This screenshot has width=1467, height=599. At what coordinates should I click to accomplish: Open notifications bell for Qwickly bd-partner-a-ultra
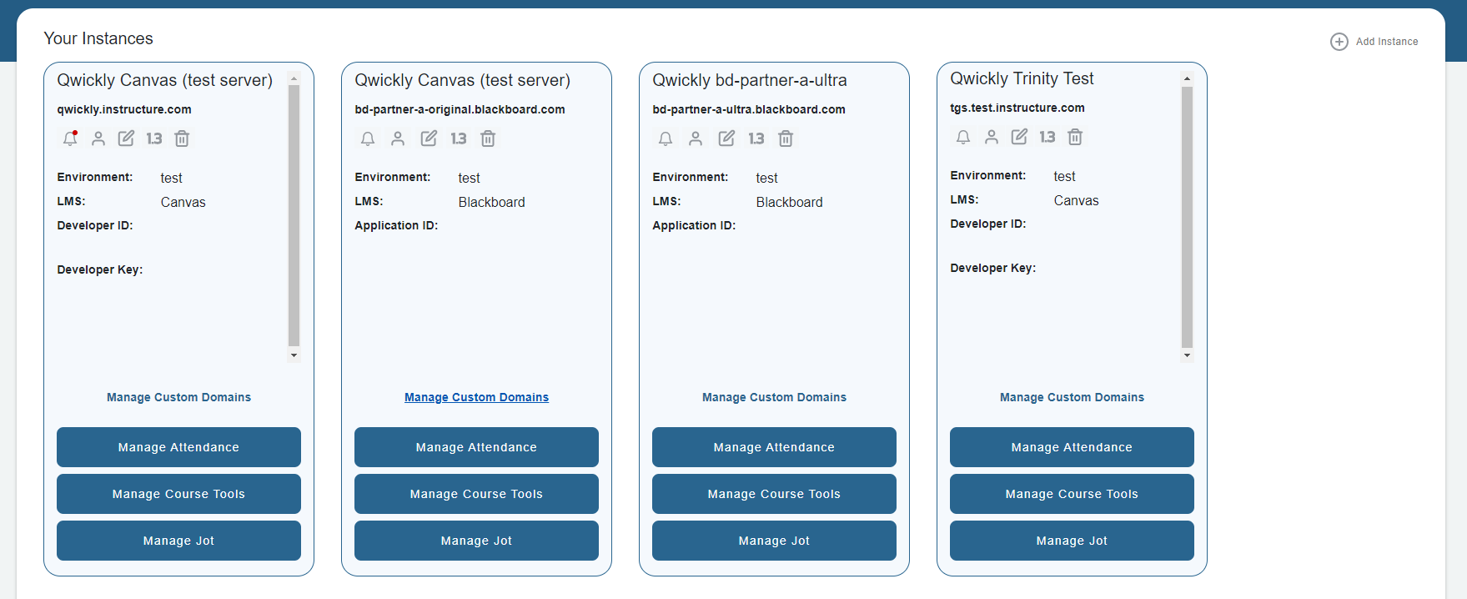[666, 138]
